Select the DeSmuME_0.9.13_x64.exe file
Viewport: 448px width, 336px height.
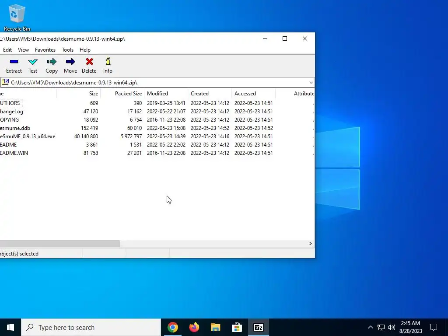(x=157, y=136)
